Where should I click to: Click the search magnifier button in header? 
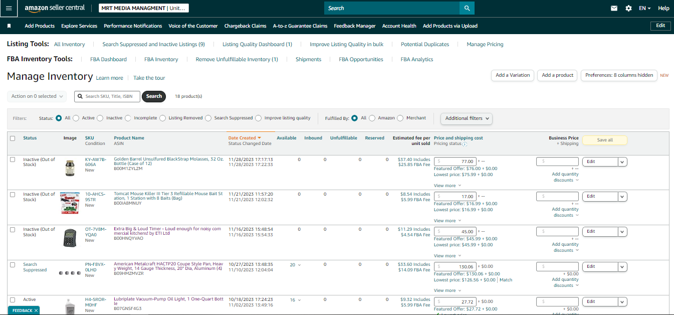(x=467, y=8)
